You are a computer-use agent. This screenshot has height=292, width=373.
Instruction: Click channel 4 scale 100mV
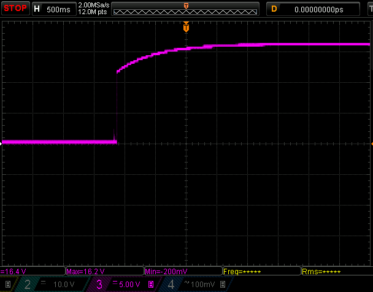tap(203, 285)
